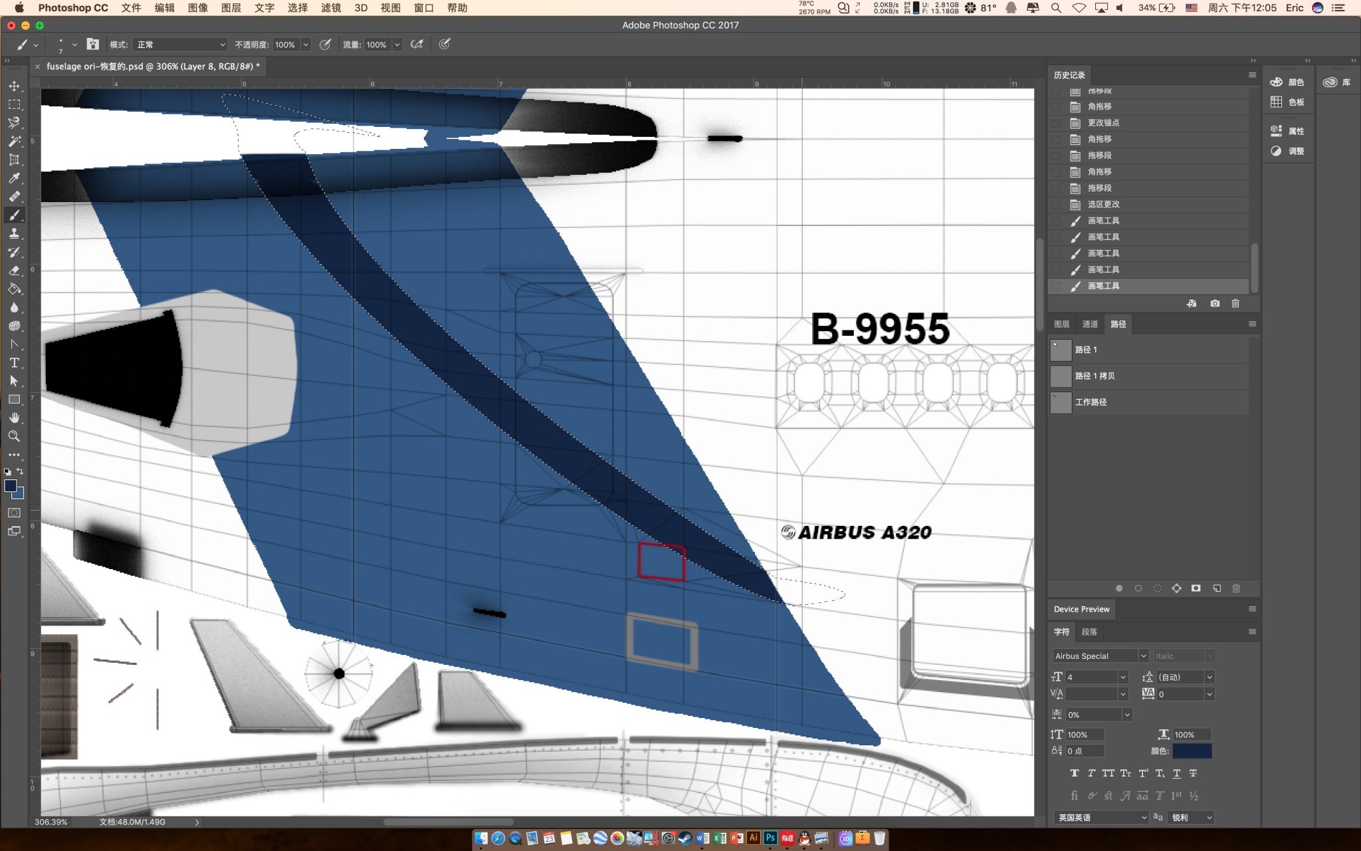The height and width of the screenshot is (851, 1361).
Task: Enable airbrush-style build-up
Action: tap(417, 45)
